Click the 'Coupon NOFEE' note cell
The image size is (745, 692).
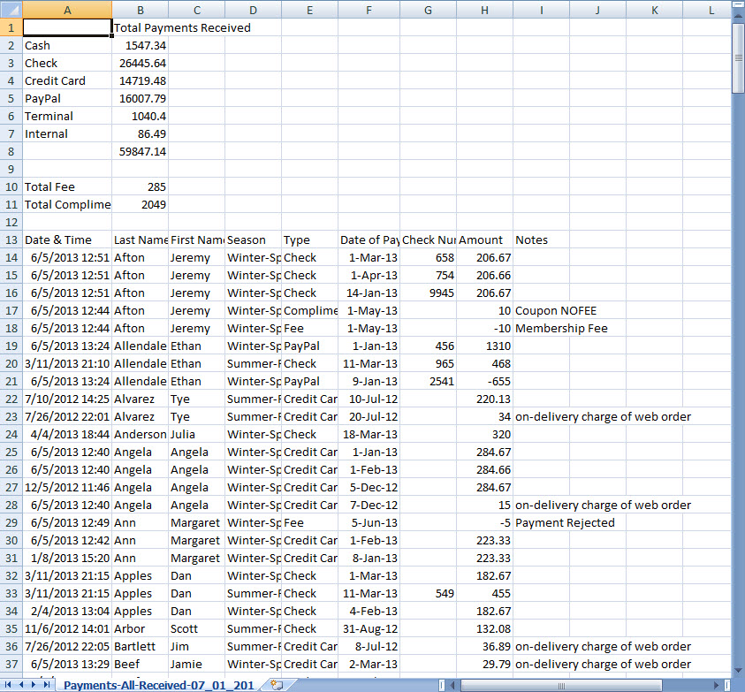tap(555, 310)
